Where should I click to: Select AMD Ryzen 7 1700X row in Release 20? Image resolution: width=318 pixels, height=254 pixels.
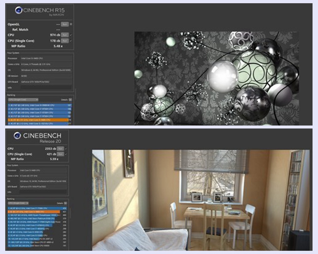pyautogui.click(x=37, y=222)
